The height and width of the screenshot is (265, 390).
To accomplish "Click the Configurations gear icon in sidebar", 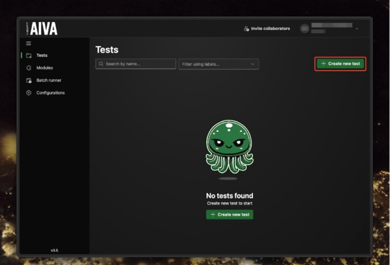I will (x=29, y=93).
